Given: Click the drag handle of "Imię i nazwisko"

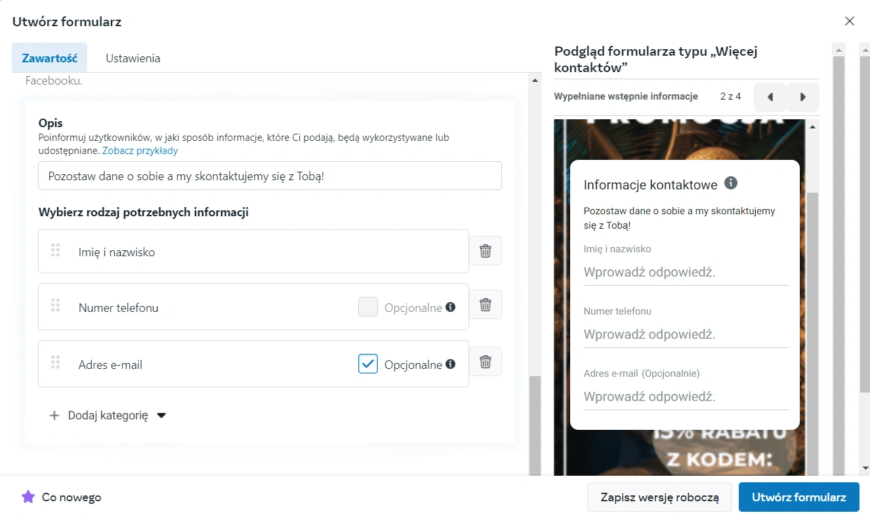Looking at the screenshot, I should tap(56, 250).
